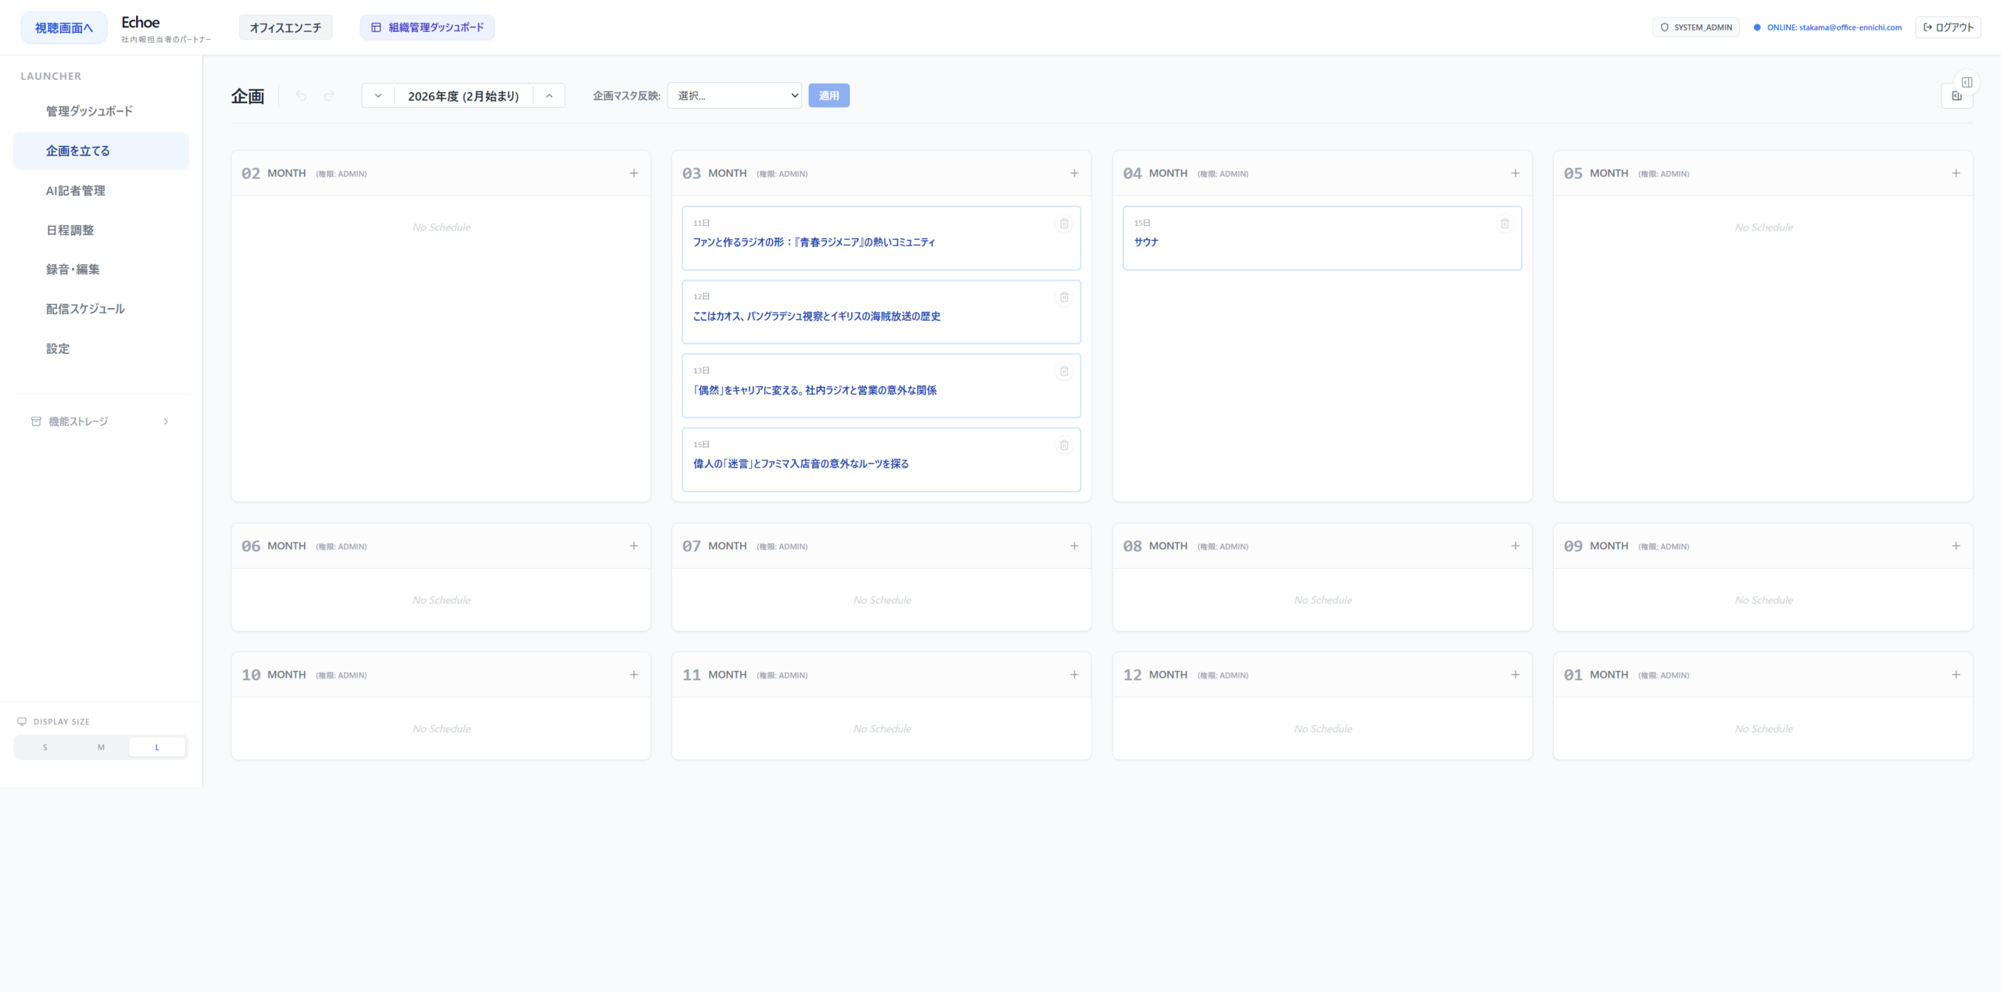Click the undo arrow icon beside 企画
The height and width of the screenshot is (992, 2001).
point(301,96)
